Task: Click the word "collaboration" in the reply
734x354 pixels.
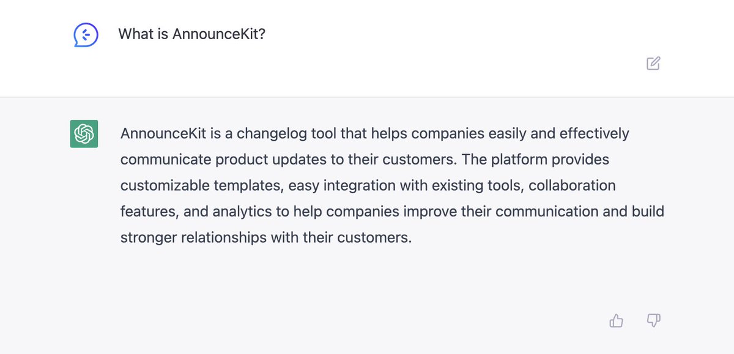Action: point(572,185)
